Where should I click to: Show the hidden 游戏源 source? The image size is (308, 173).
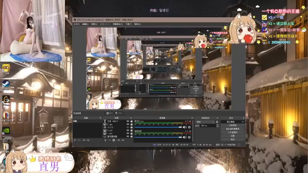128,127
